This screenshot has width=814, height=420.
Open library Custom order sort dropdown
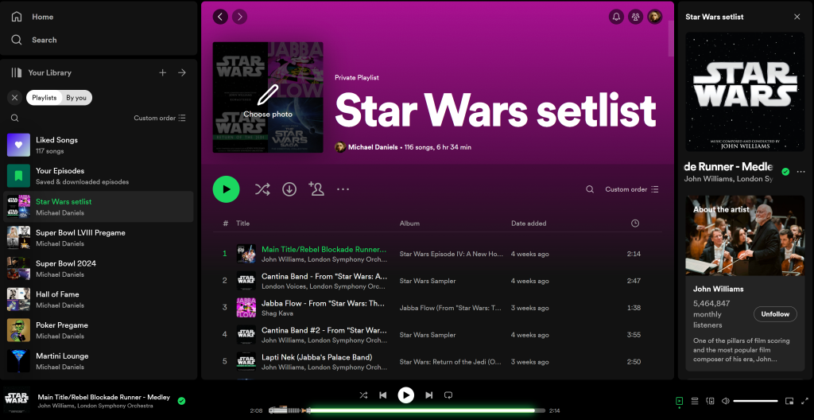[x=160, y=118]
